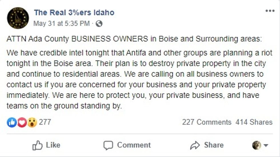Click the curved arrow share icon
Image resolution: width=280 pixels, height=157 pixels.
pos(195,145)
